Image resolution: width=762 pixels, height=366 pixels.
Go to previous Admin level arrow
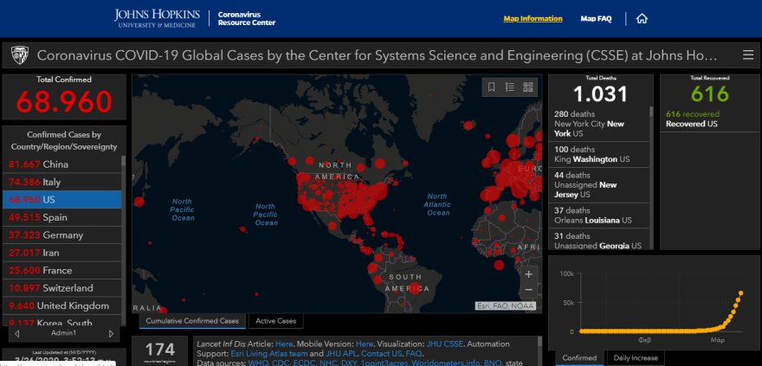(16, 333)
